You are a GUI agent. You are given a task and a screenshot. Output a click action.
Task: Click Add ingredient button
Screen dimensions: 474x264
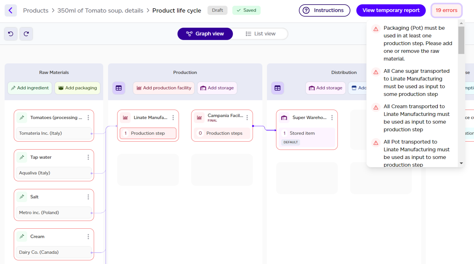coord(30,88)
